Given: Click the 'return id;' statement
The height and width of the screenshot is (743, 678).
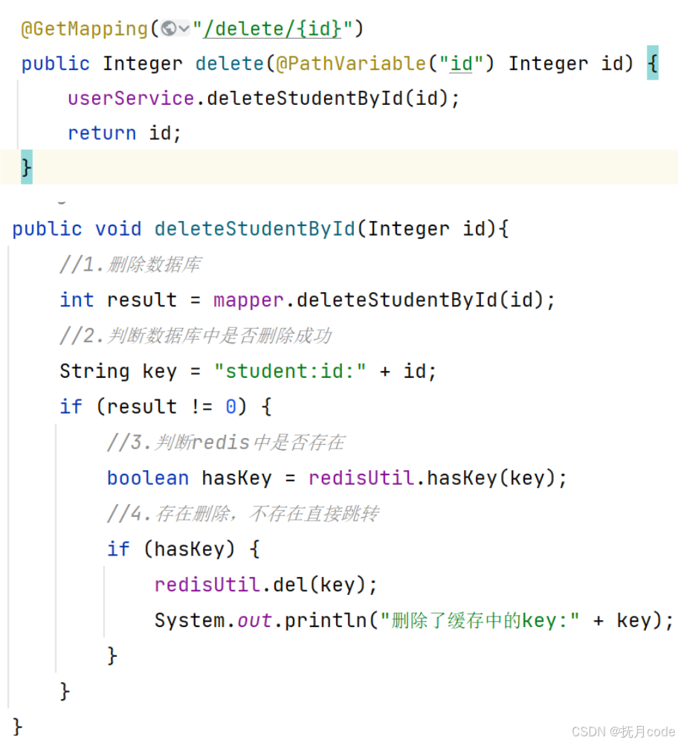Looking at the screenshot, I should pos(124,133).
